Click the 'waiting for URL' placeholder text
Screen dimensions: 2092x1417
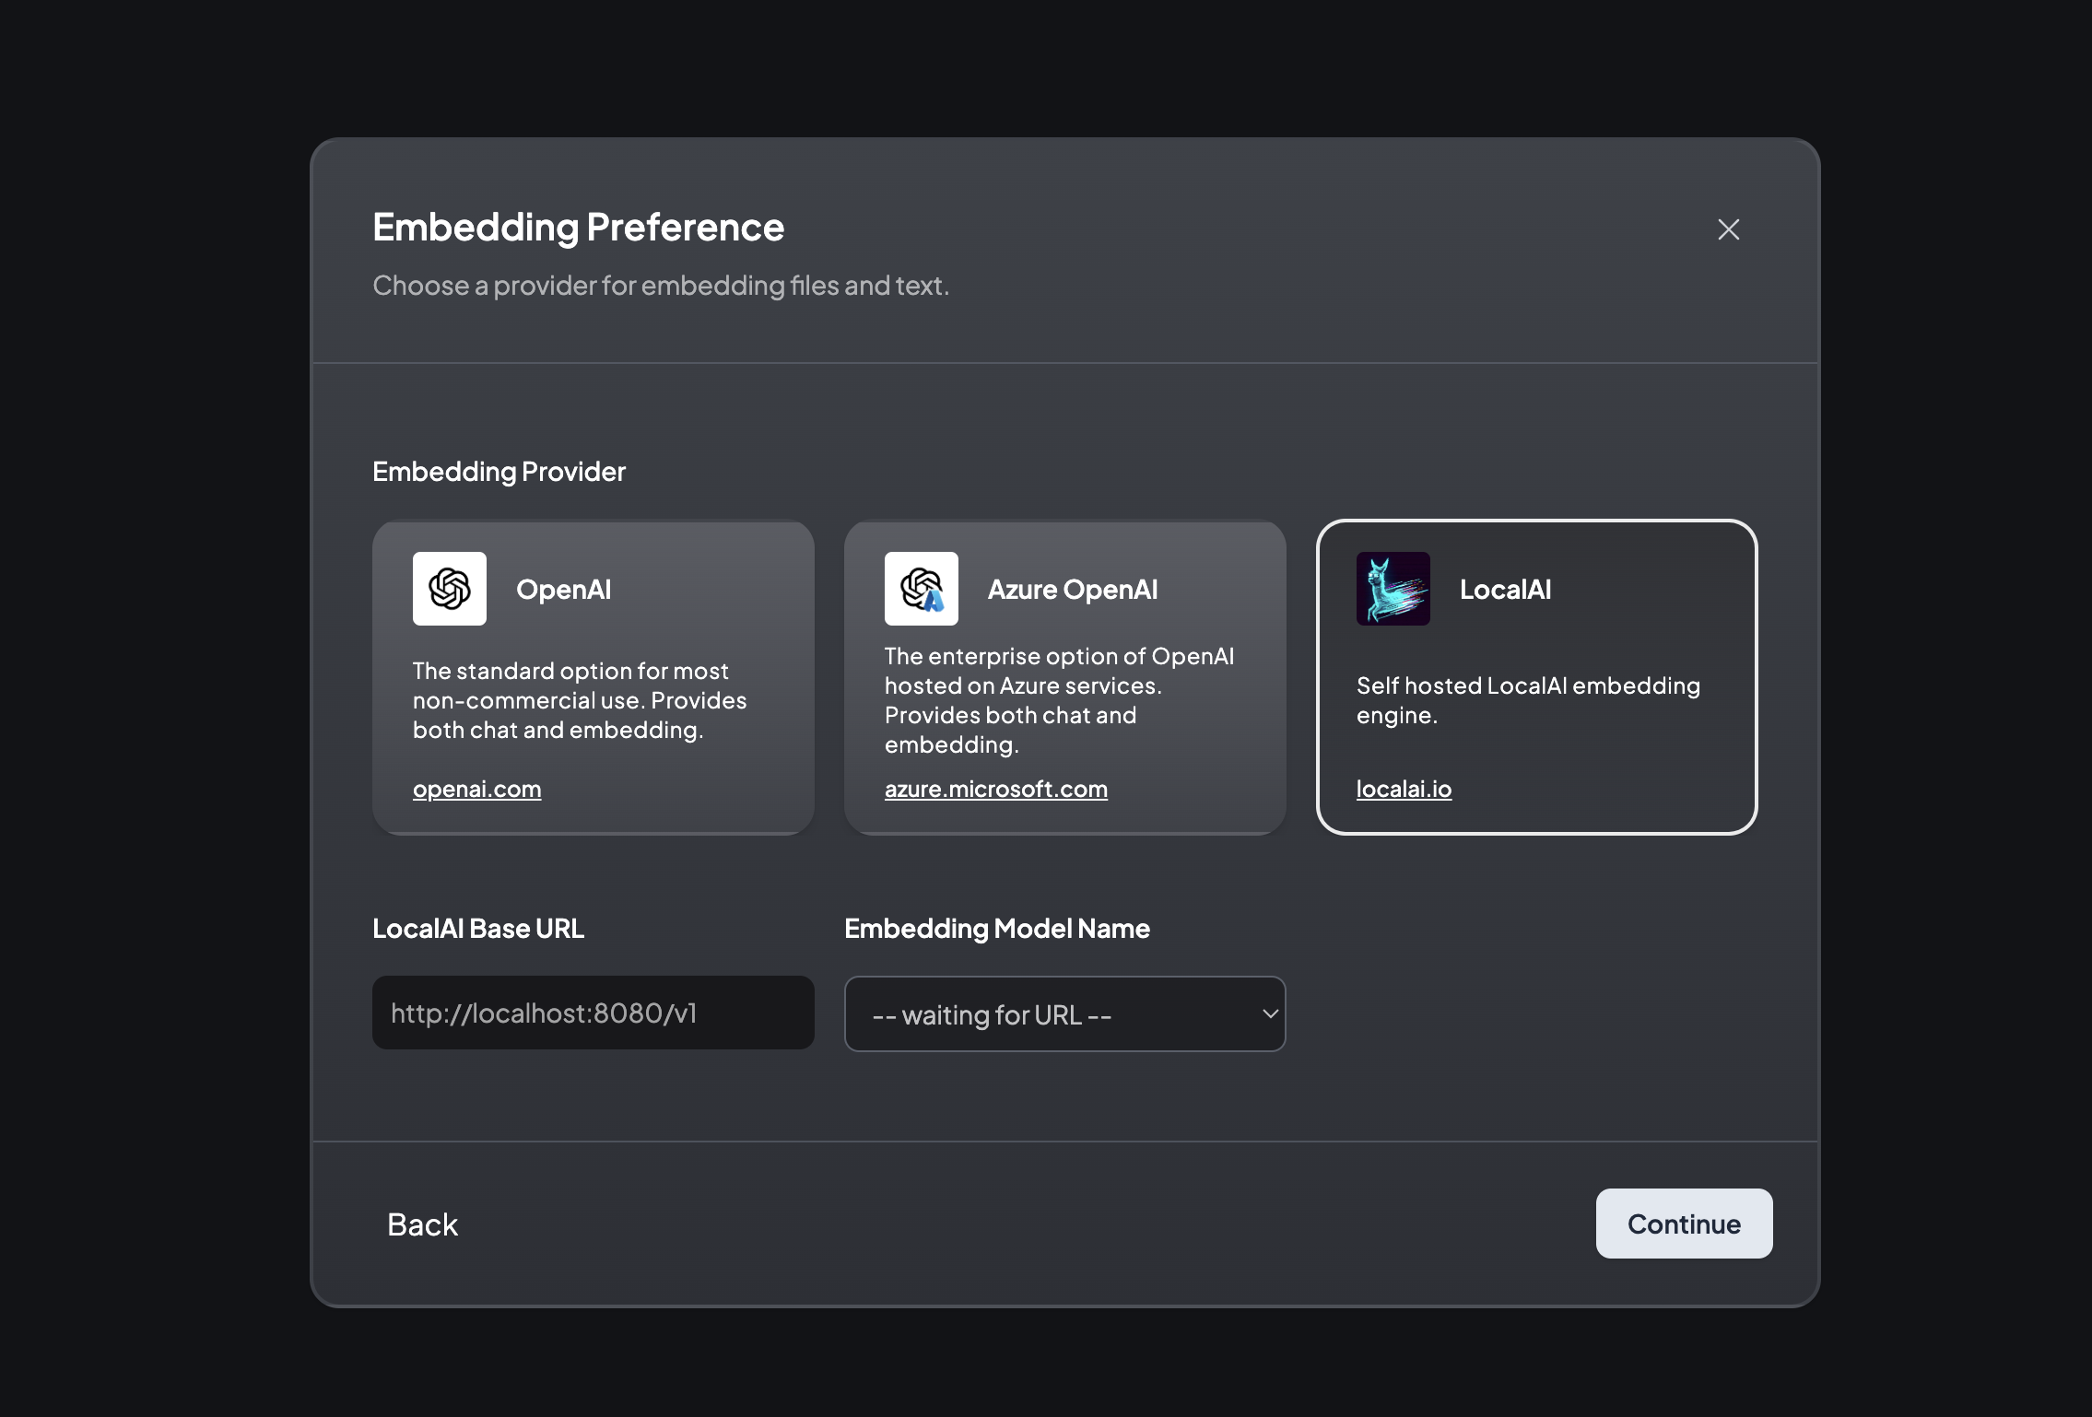pyautogui.click(x=992, y=1015)
